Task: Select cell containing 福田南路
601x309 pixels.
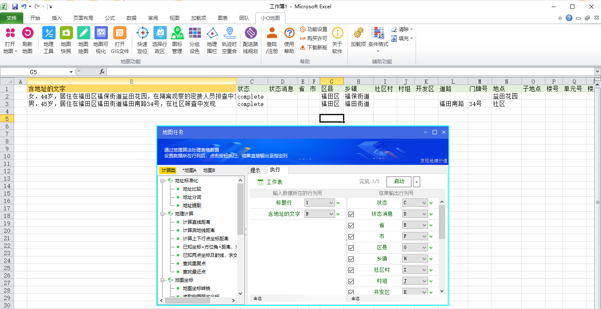Action: click(x=453, y=104)
